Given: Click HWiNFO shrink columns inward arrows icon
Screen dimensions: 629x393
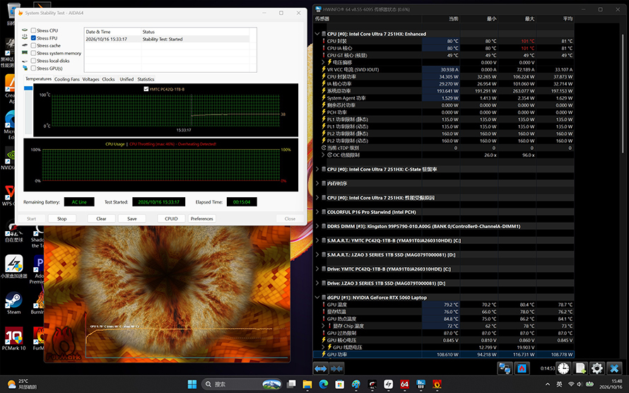Looking at the screenshot, I should 336,368.
